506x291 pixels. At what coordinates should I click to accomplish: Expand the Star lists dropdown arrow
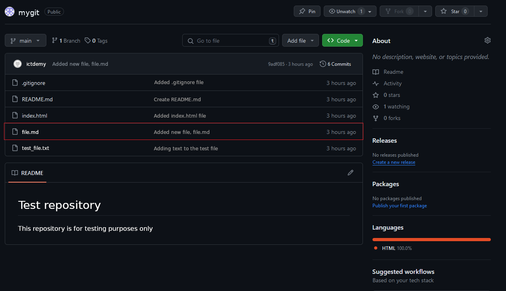pyautogui.click(x=480, y=12)
